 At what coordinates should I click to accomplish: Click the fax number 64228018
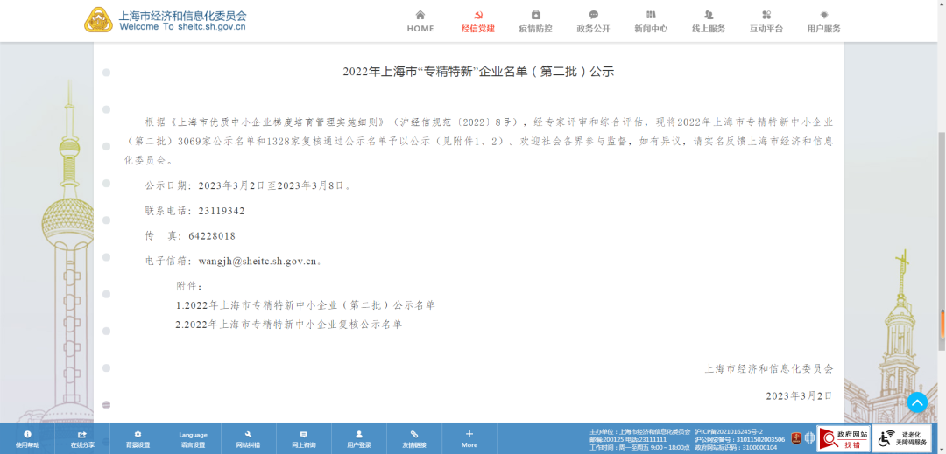pyautogui.click(x=212, y=236)
